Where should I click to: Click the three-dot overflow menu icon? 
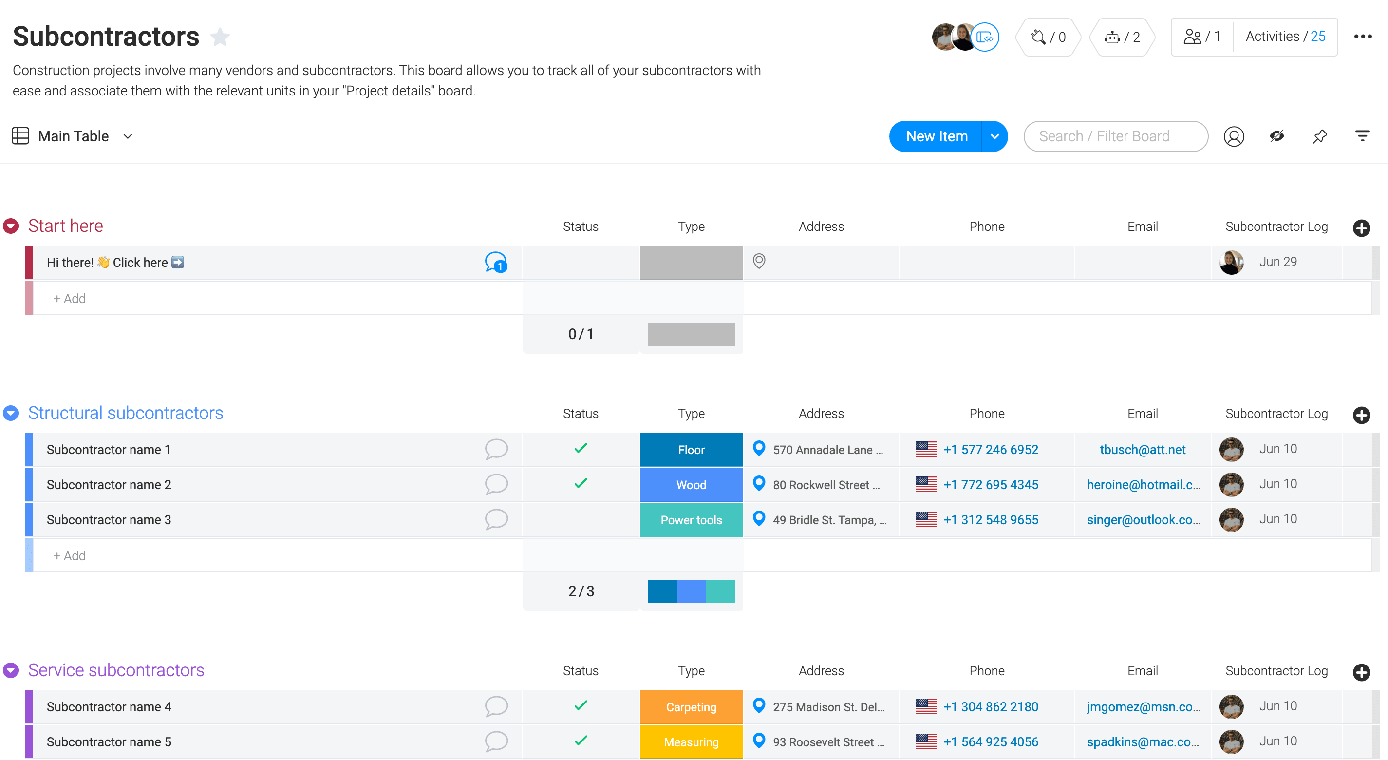[x=1363, y=37]
